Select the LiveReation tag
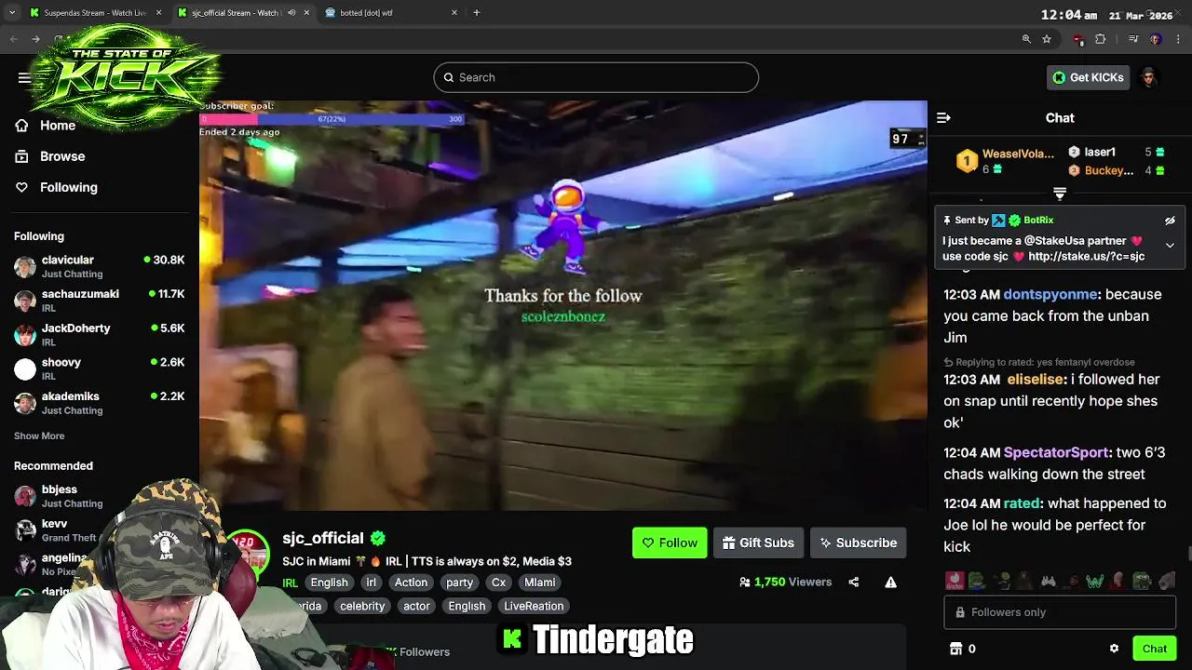This screenshot has width=1192, height=670. tap(534, 606)
